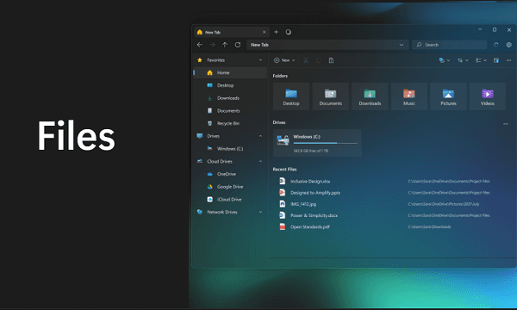This screenshot has height=310, width=517.
Task: Click the Paste clipboard icon
Action: [x=331, y=60]
